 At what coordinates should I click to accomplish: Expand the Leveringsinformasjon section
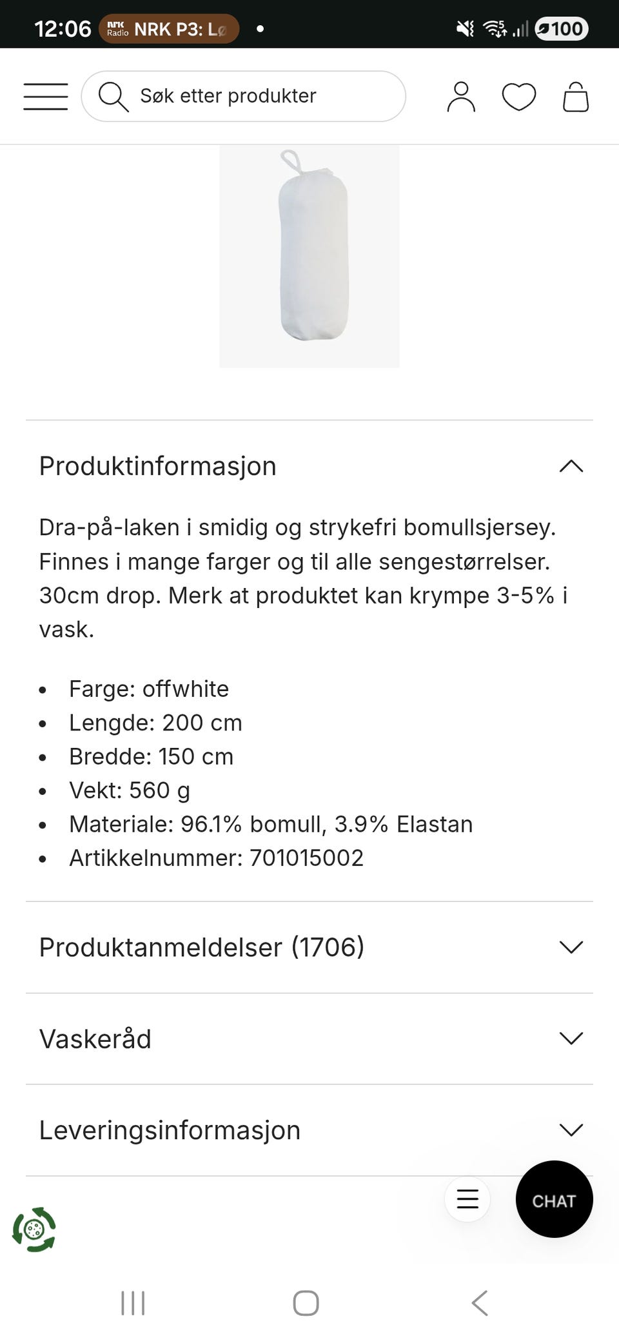[309, 1130]
